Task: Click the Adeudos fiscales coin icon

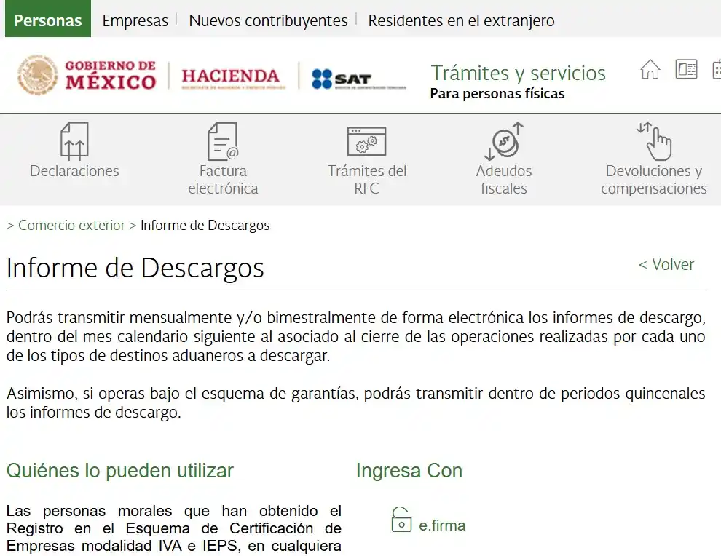Action: tap(504, 140)
